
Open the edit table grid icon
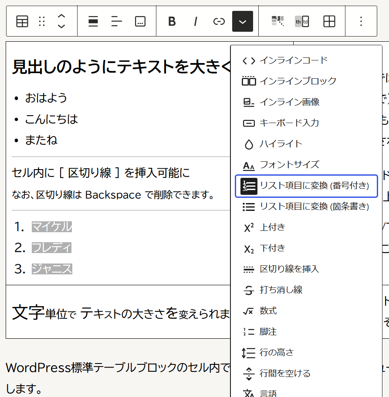coord(329,21)
